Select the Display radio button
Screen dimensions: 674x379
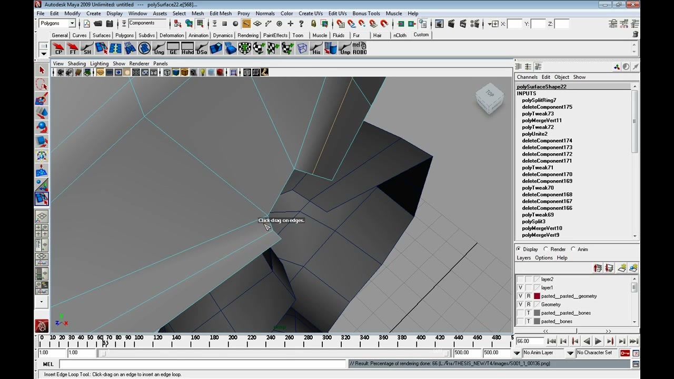click(519, 249)
